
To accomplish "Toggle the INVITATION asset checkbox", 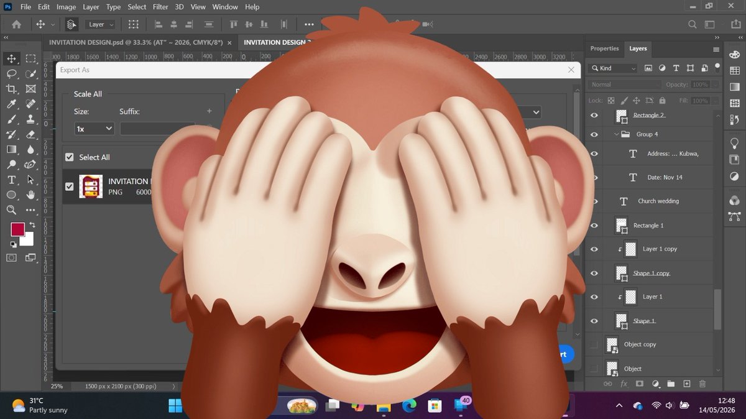I will [x=70, y=186].
